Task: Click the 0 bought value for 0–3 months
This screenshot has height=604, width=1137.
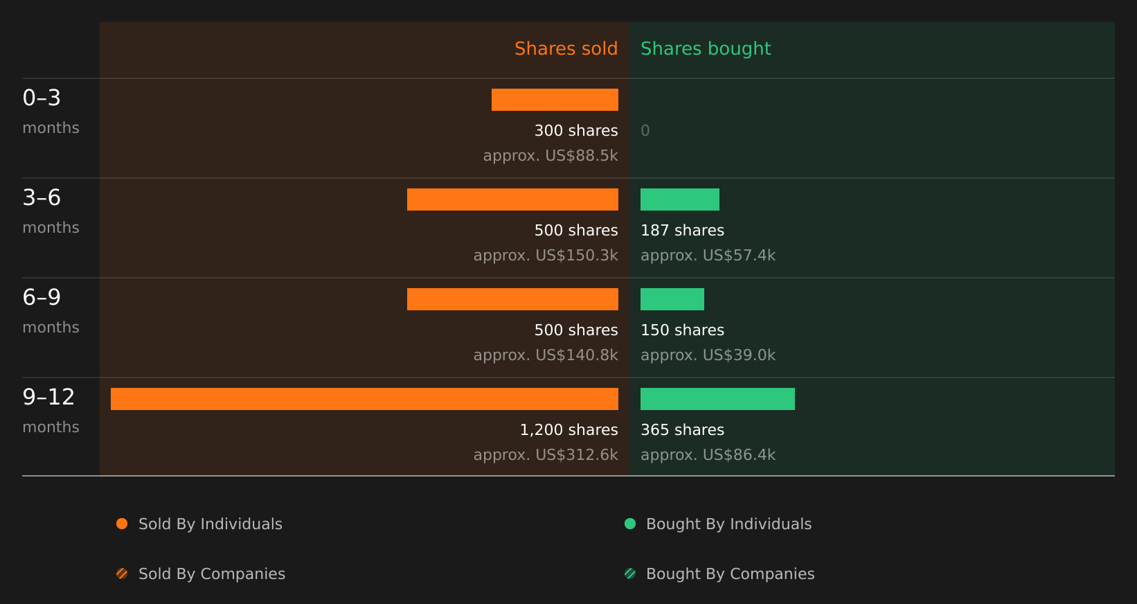Action: pos(645,130)
